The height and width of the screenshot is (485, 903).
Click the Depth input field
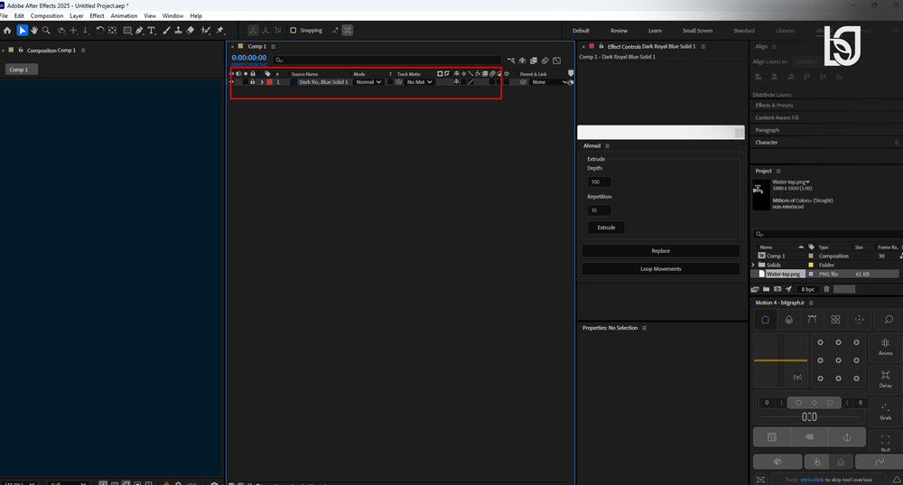(599, 182)
